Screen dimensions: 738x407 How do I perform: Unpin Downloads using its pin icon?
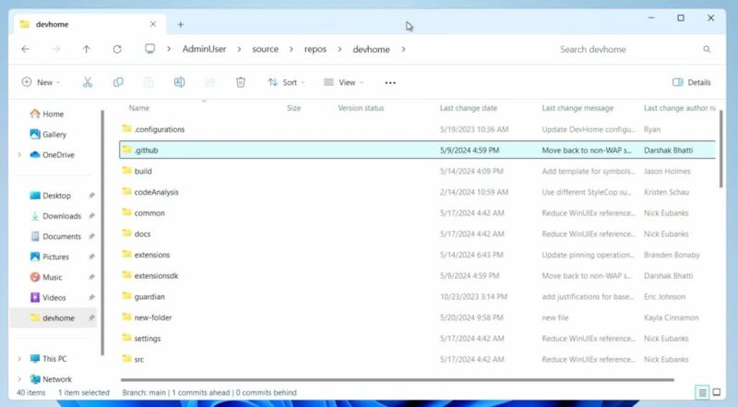[x=91, y=216]
